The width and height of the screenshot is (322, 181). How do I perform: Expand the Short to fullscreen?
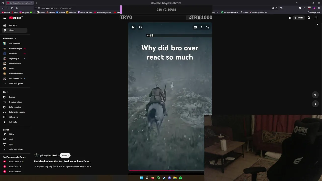pyautogui.click(x=207, y=27)
